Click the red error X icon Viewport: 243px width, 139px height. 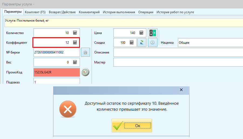(68, 109)
